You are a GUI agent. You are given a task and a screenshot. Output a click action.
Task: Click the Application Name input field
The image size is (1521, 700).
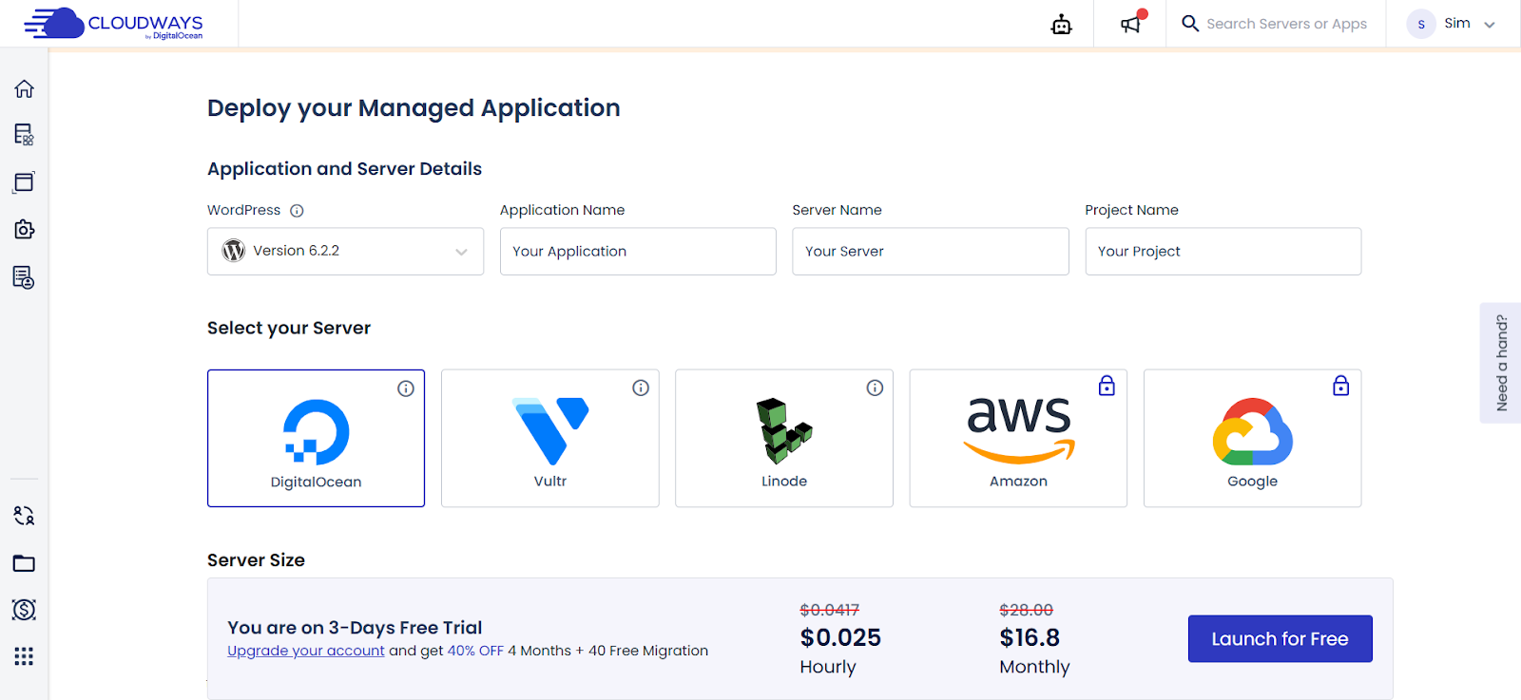coord(638,251)
